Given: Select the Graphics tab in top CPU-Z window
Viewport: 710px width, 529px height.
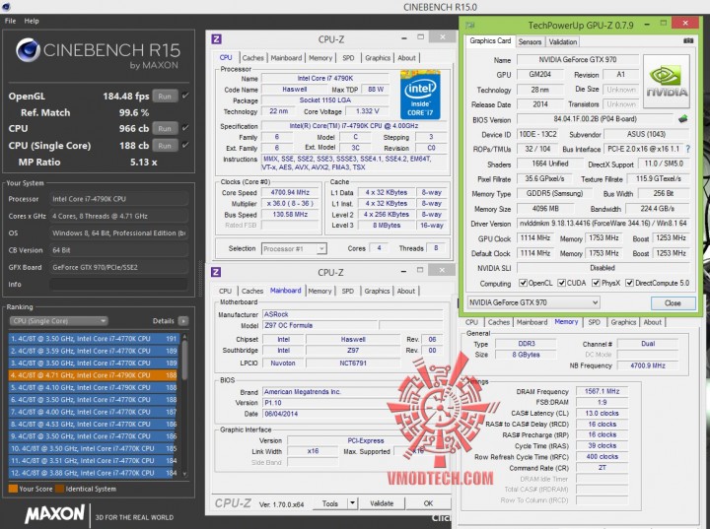Looking at the screenshot, I should coord(378,58).
